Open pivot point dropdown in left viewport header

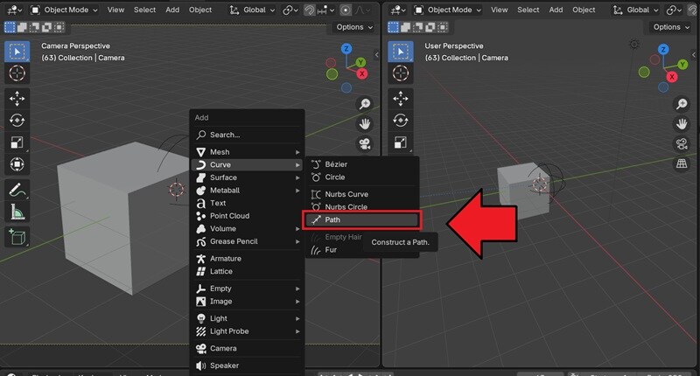[290, 10]
